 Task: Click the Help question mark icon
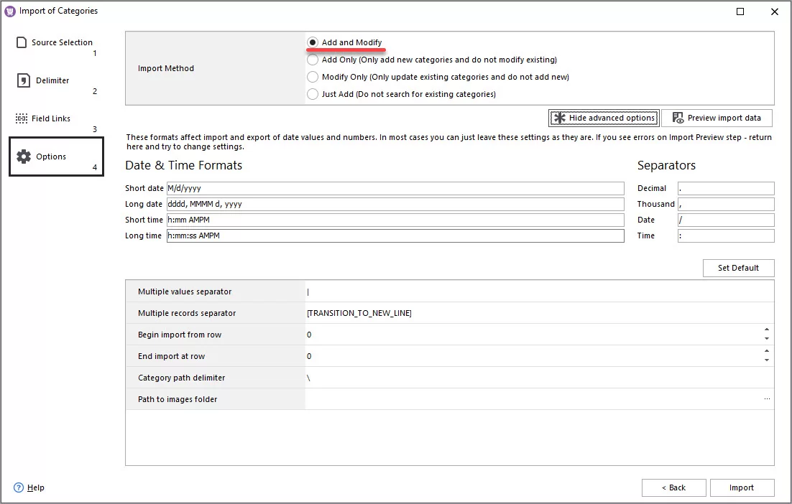pos(18,487)
